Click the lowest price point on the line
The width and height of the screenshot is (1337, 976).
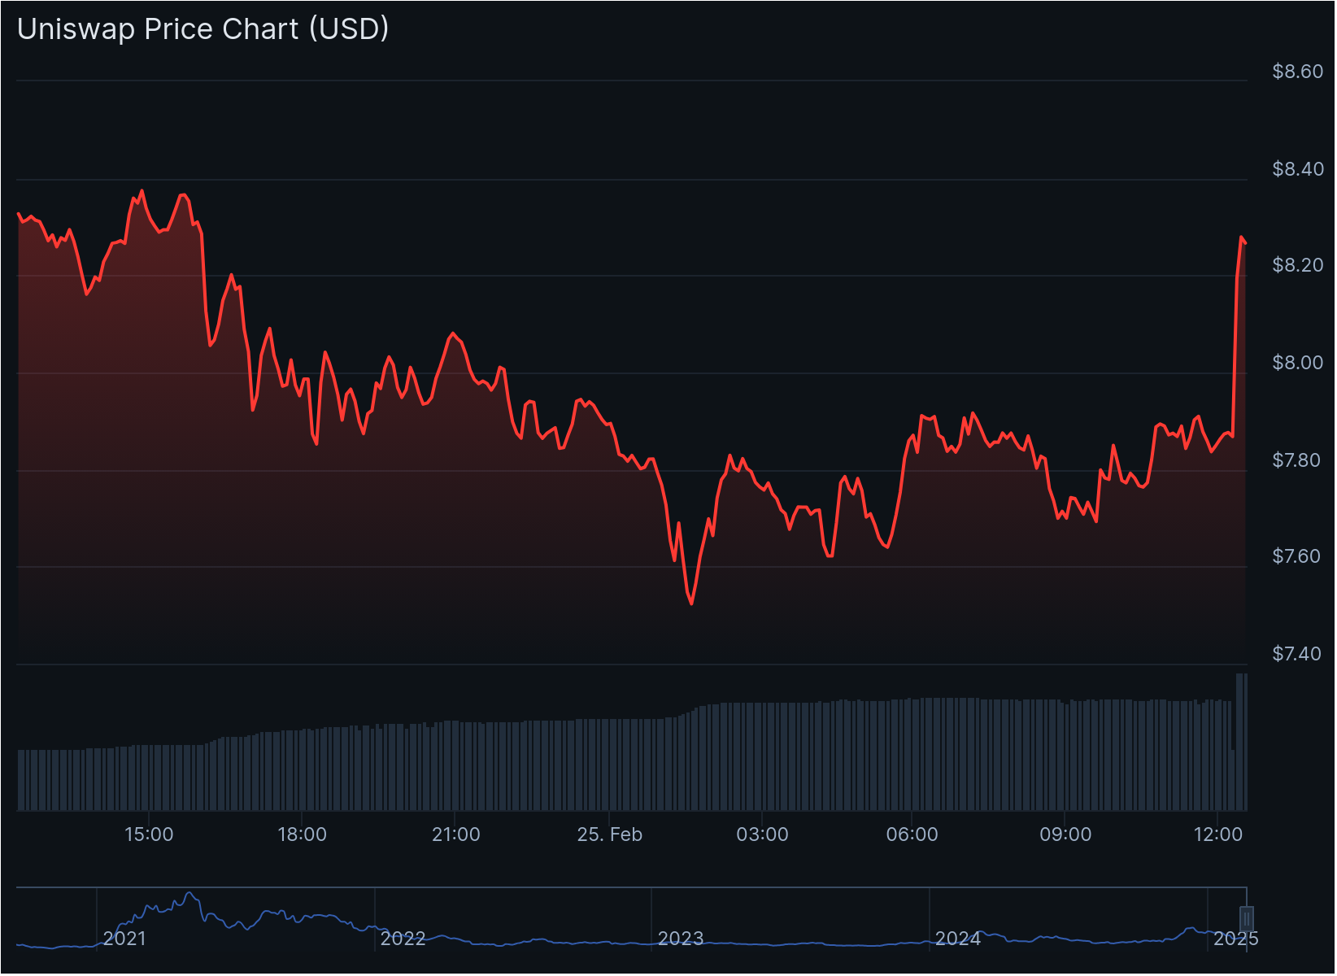[x=691, y=603]
